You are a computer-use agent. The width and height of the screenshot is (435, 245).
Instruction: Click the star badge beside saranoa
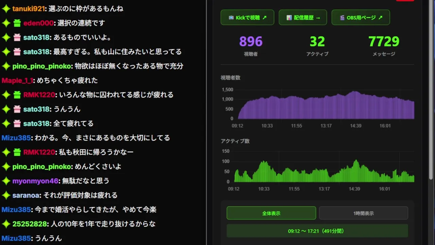(6, 195)
